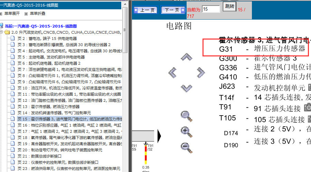This screenshot has width=311, height=172.
Task: Pan diagram up with the up arrow
Action: click(187, 57)
